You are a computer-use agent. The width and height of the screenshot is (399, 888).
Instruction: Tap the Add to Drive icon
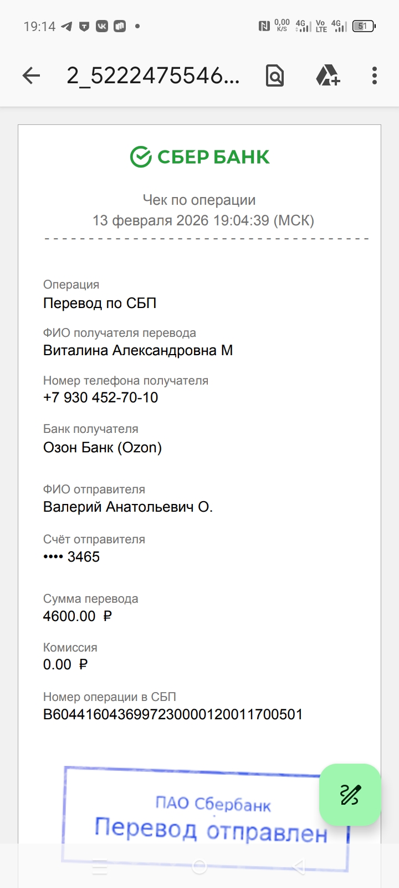point(328,75)
